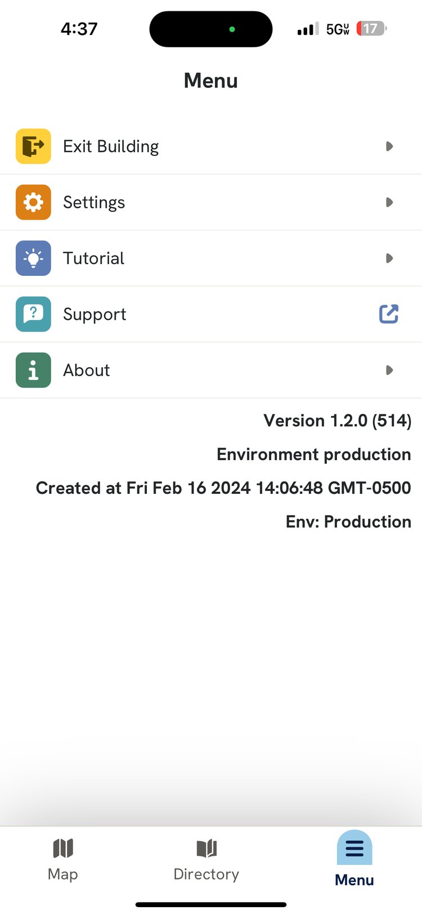The height and width of the screenshot is (915, 422).
Task: Switch to the Map tab label
Action: click(63, 874)
